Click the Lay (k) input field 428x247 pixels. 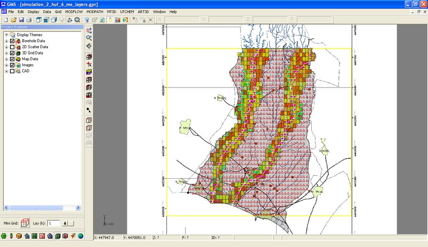54,223
